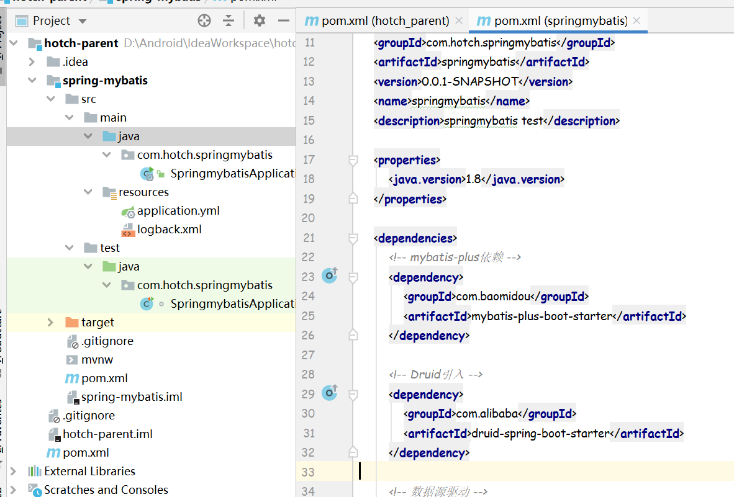
Task: Click the groupId value com.alibaba
Action: (x=487, y=414)
